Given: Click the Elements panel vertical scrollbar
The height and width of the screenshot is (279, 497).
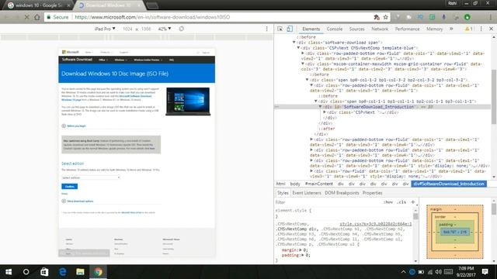Looking at the screenshot, I should [x=494, y=96].
